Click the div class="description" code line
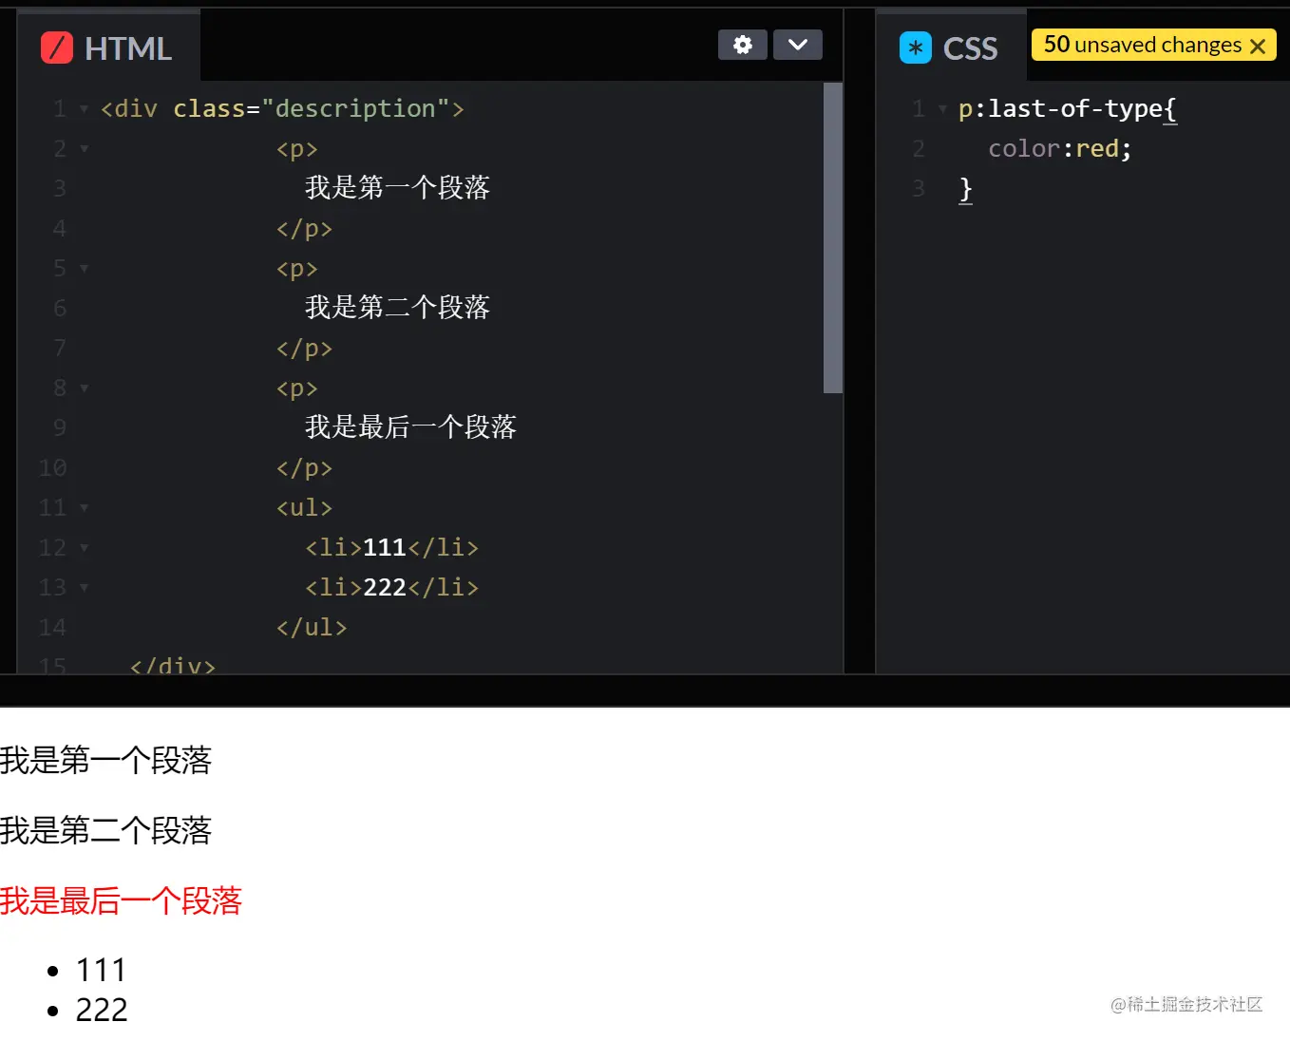The width and height of the screenshot is (1290, 1041). tap(282, 108)
